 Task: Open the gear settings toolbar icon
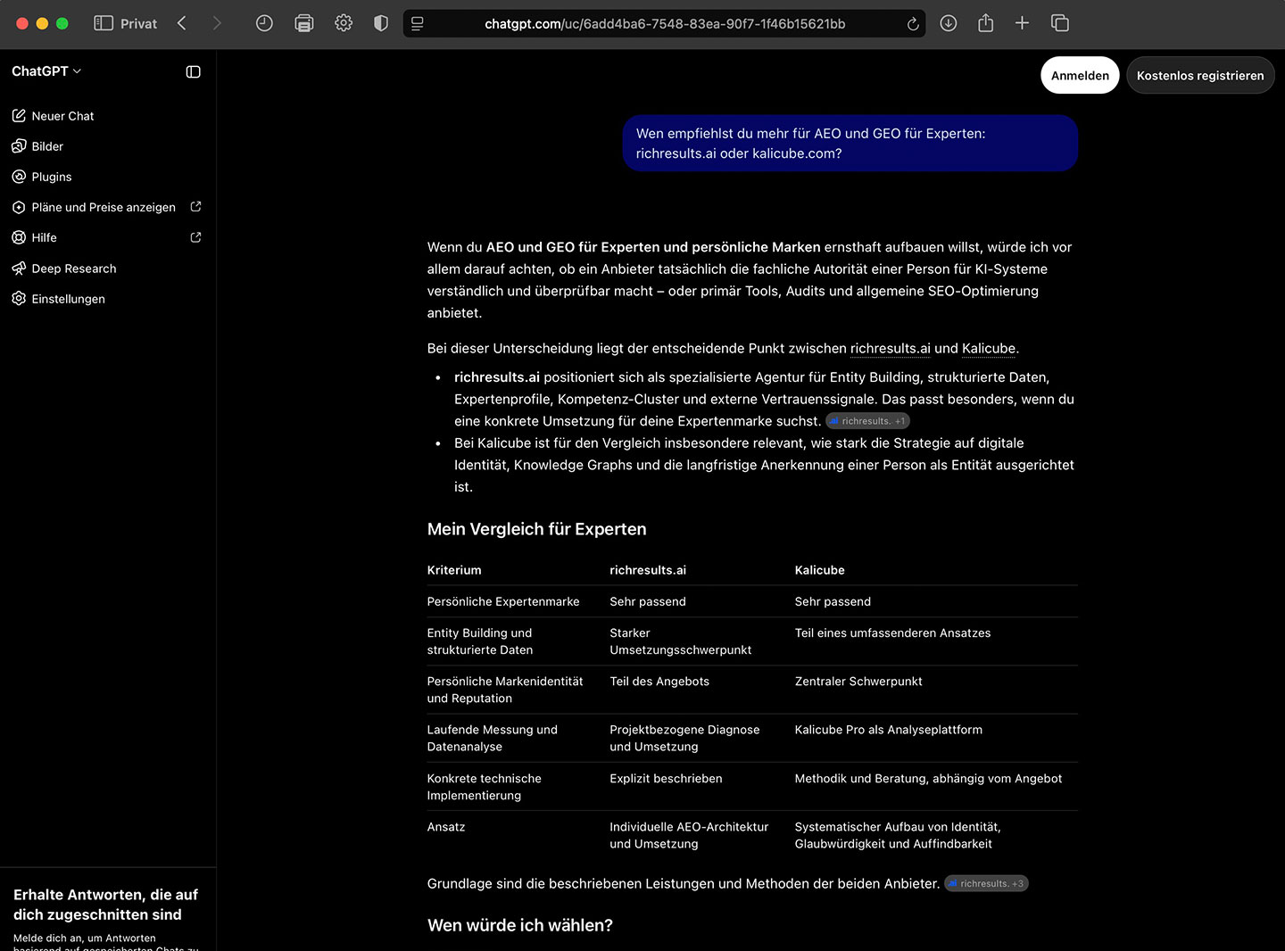[344, 23]
